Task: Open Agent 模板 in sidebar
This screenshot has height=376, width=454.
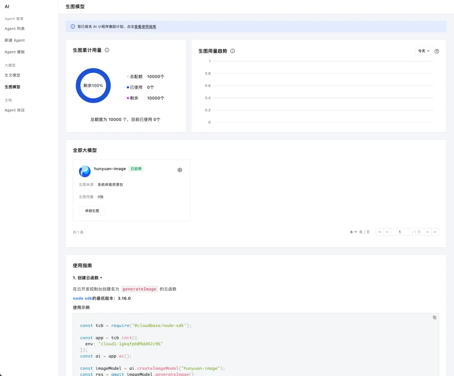Action: pyautogui.click(x=15, y=52)
